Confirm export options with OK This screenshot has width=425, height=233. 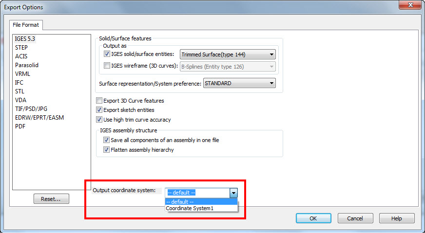(313, 218)
